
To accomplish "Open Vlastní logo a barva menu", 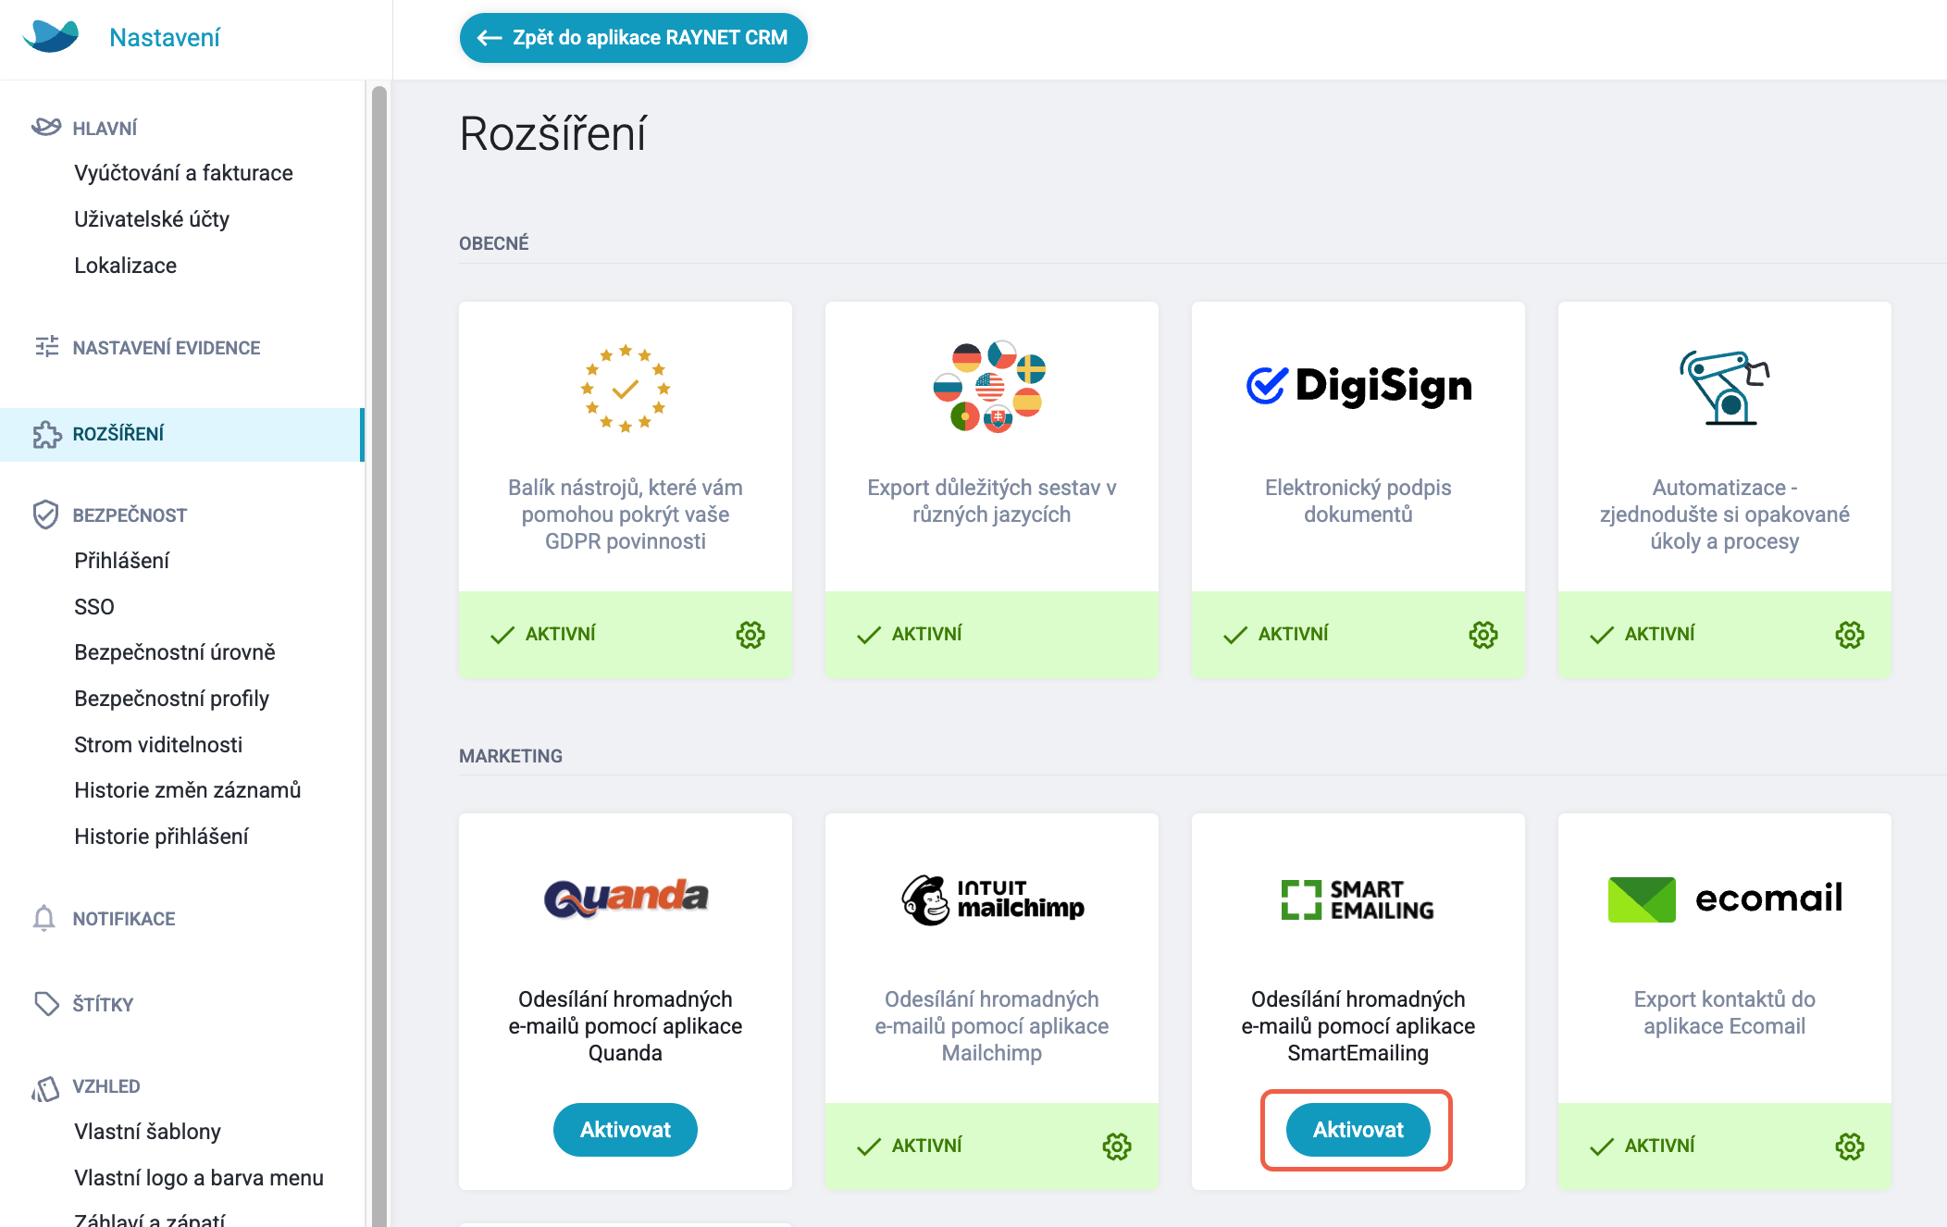I will click(199, 1178).
